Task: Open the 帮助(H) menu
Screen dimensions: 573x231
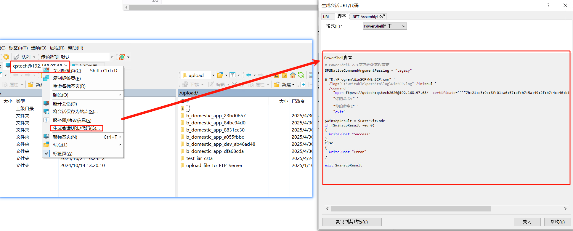Action: 76,48
